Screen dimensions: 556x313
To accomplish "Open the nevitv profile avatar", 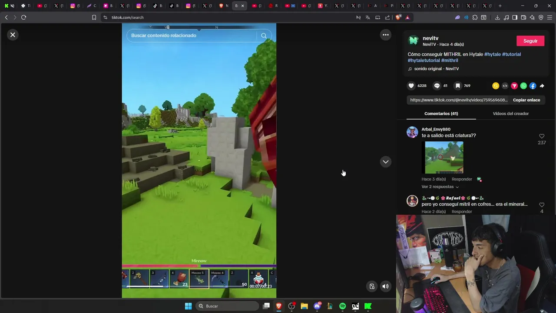I will pyautogui.click(x=414, y=40).
